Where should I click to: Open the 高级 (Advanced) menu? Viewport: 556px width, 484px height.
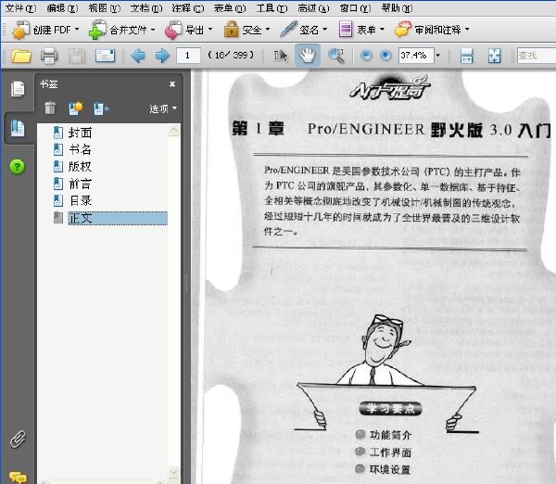coord(313,7)
